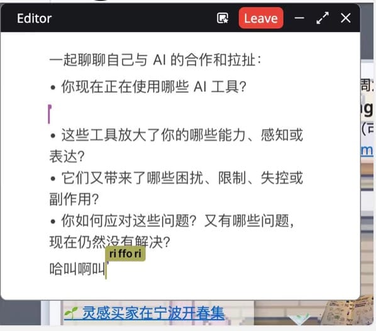Click the bullet 它们又带来了哪些困扰
The image size is (376, 331).
176,188
